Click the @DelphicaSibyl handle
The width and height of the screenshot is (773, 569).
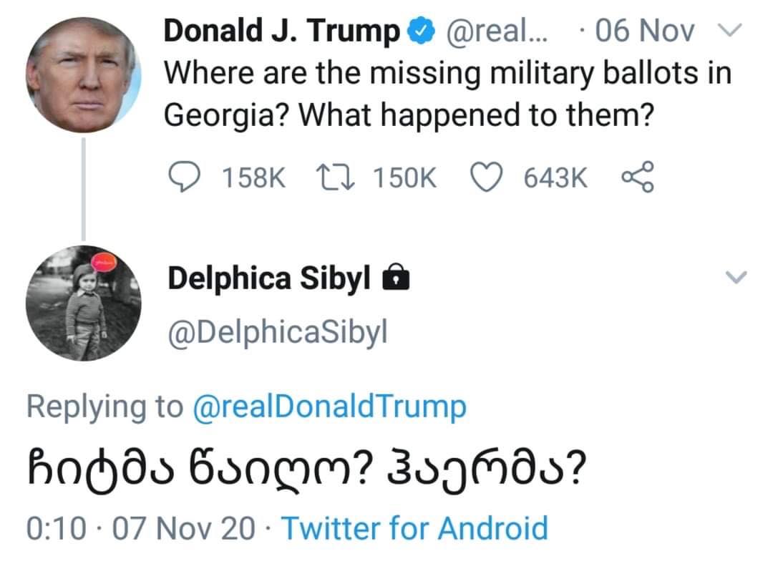(x=277, y=332)
